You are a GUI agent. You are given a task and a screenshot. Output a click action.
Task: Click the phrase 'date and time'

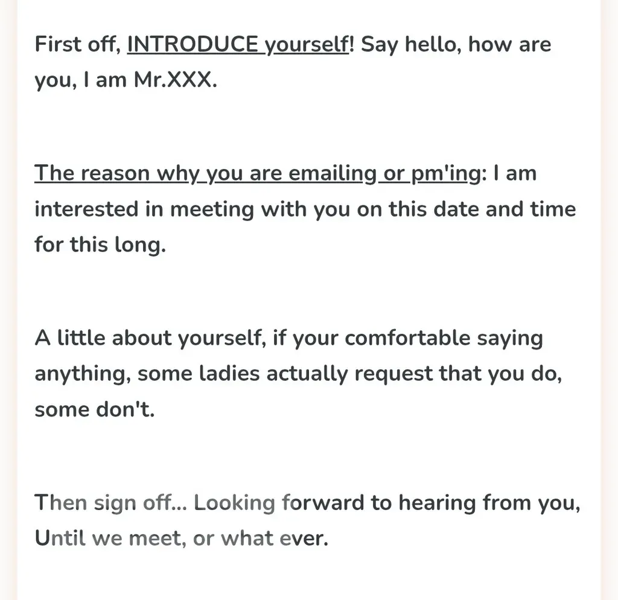tap(505, 209)
